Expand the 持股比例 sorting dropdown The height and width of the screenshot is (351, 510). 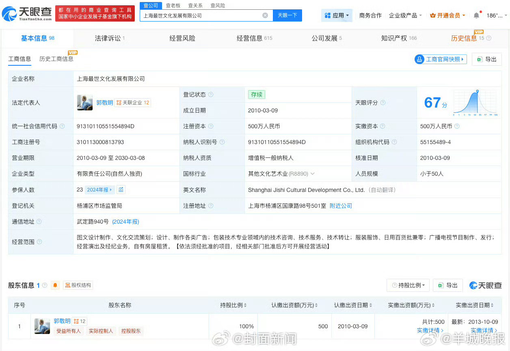point(408,285)
